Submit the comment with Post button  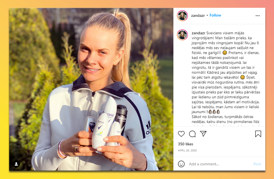[x=257, y=164]
